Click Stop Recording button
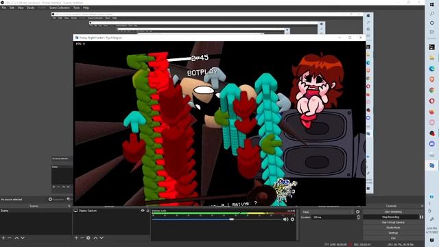This screenshot has width=439, height=247. coord(391,217)
